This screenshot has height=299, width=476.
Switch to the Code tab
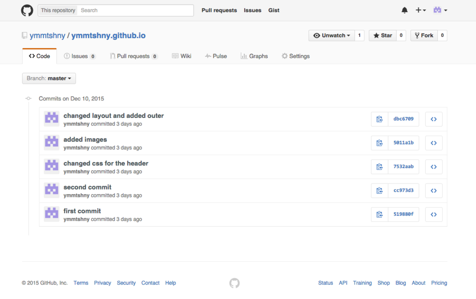point(40,56)
